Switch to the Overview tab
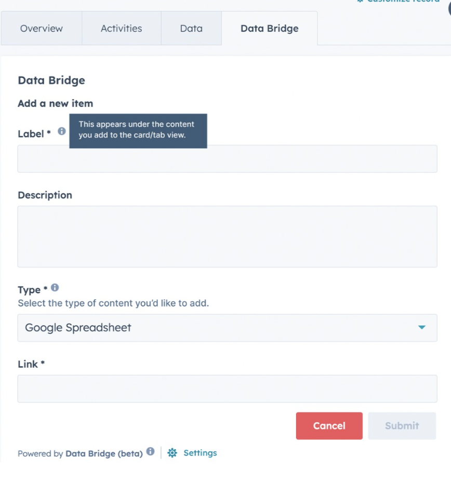Image resolution: width=451 pixels, height=481 pixels. click(x=41, y=29)
